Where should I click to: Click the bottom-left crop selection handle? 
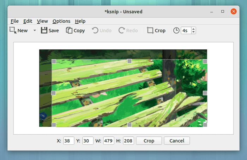[54, 125]
